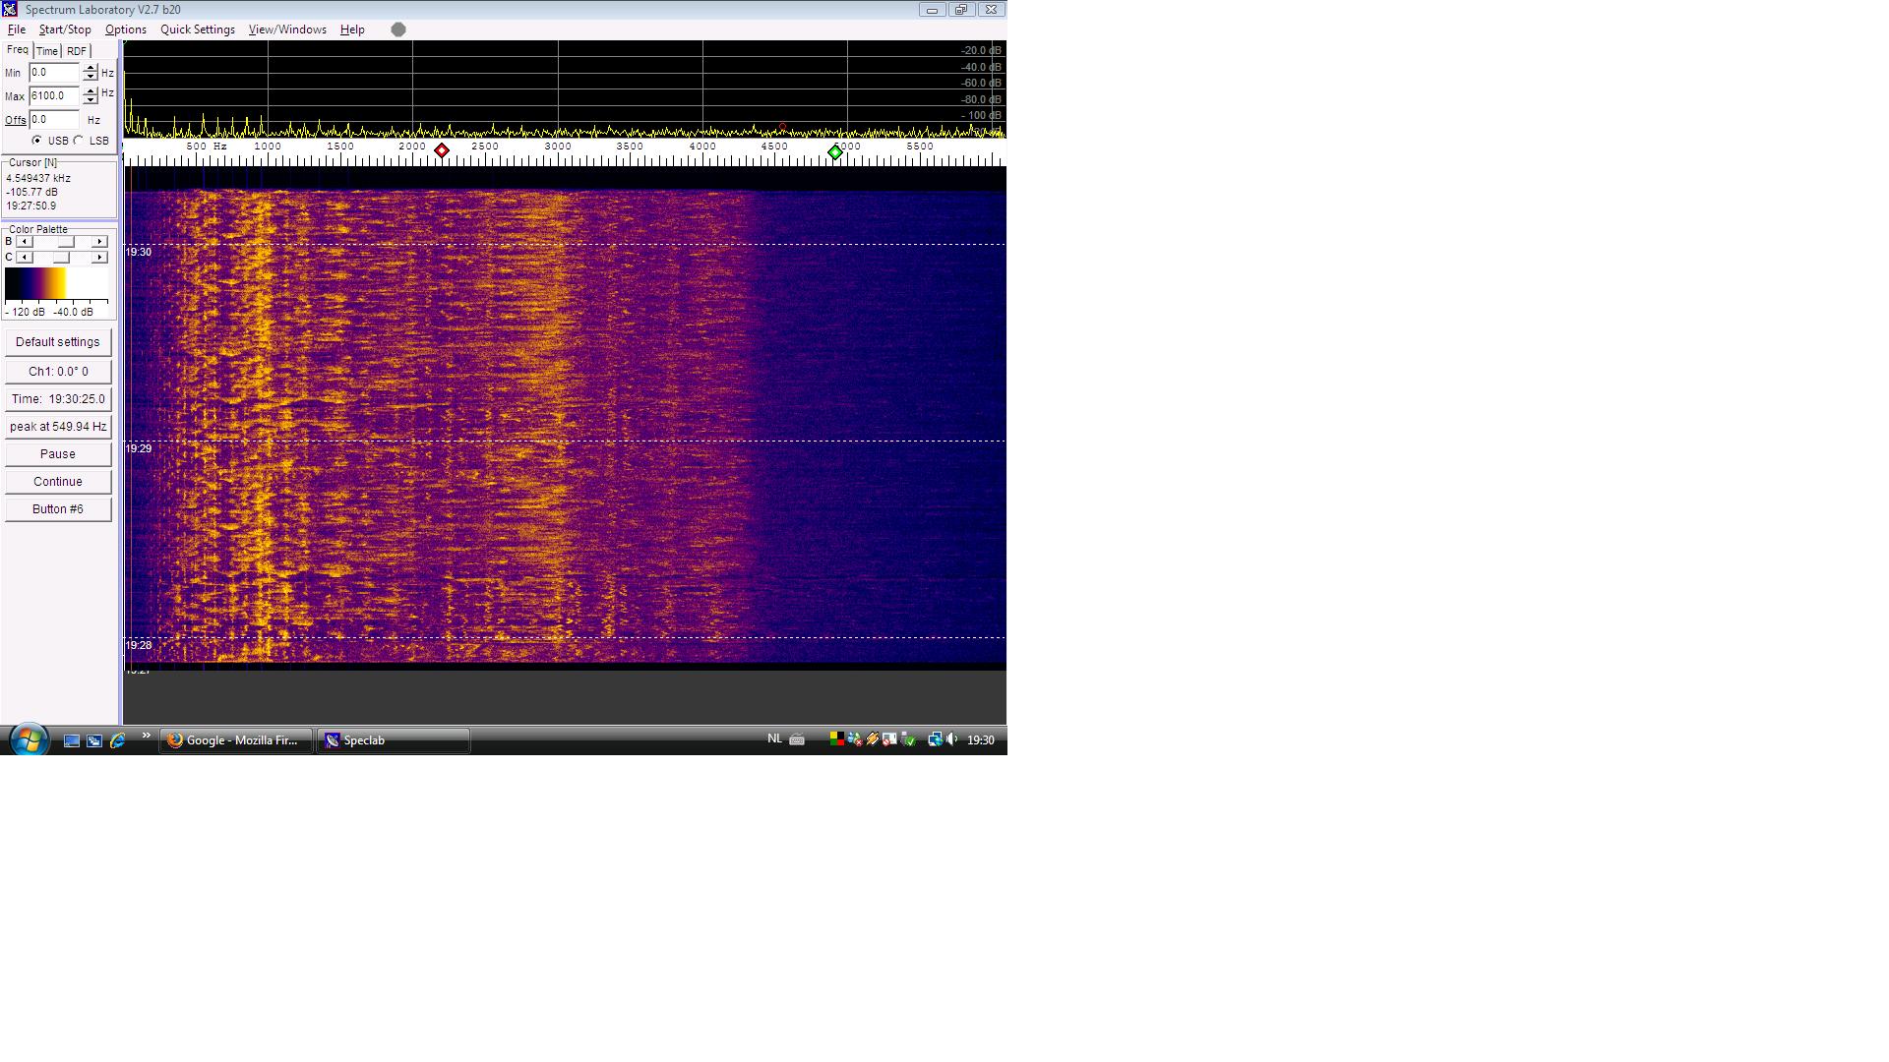
Task: Open Windows Start orb
Action: [x=28, y=739]
